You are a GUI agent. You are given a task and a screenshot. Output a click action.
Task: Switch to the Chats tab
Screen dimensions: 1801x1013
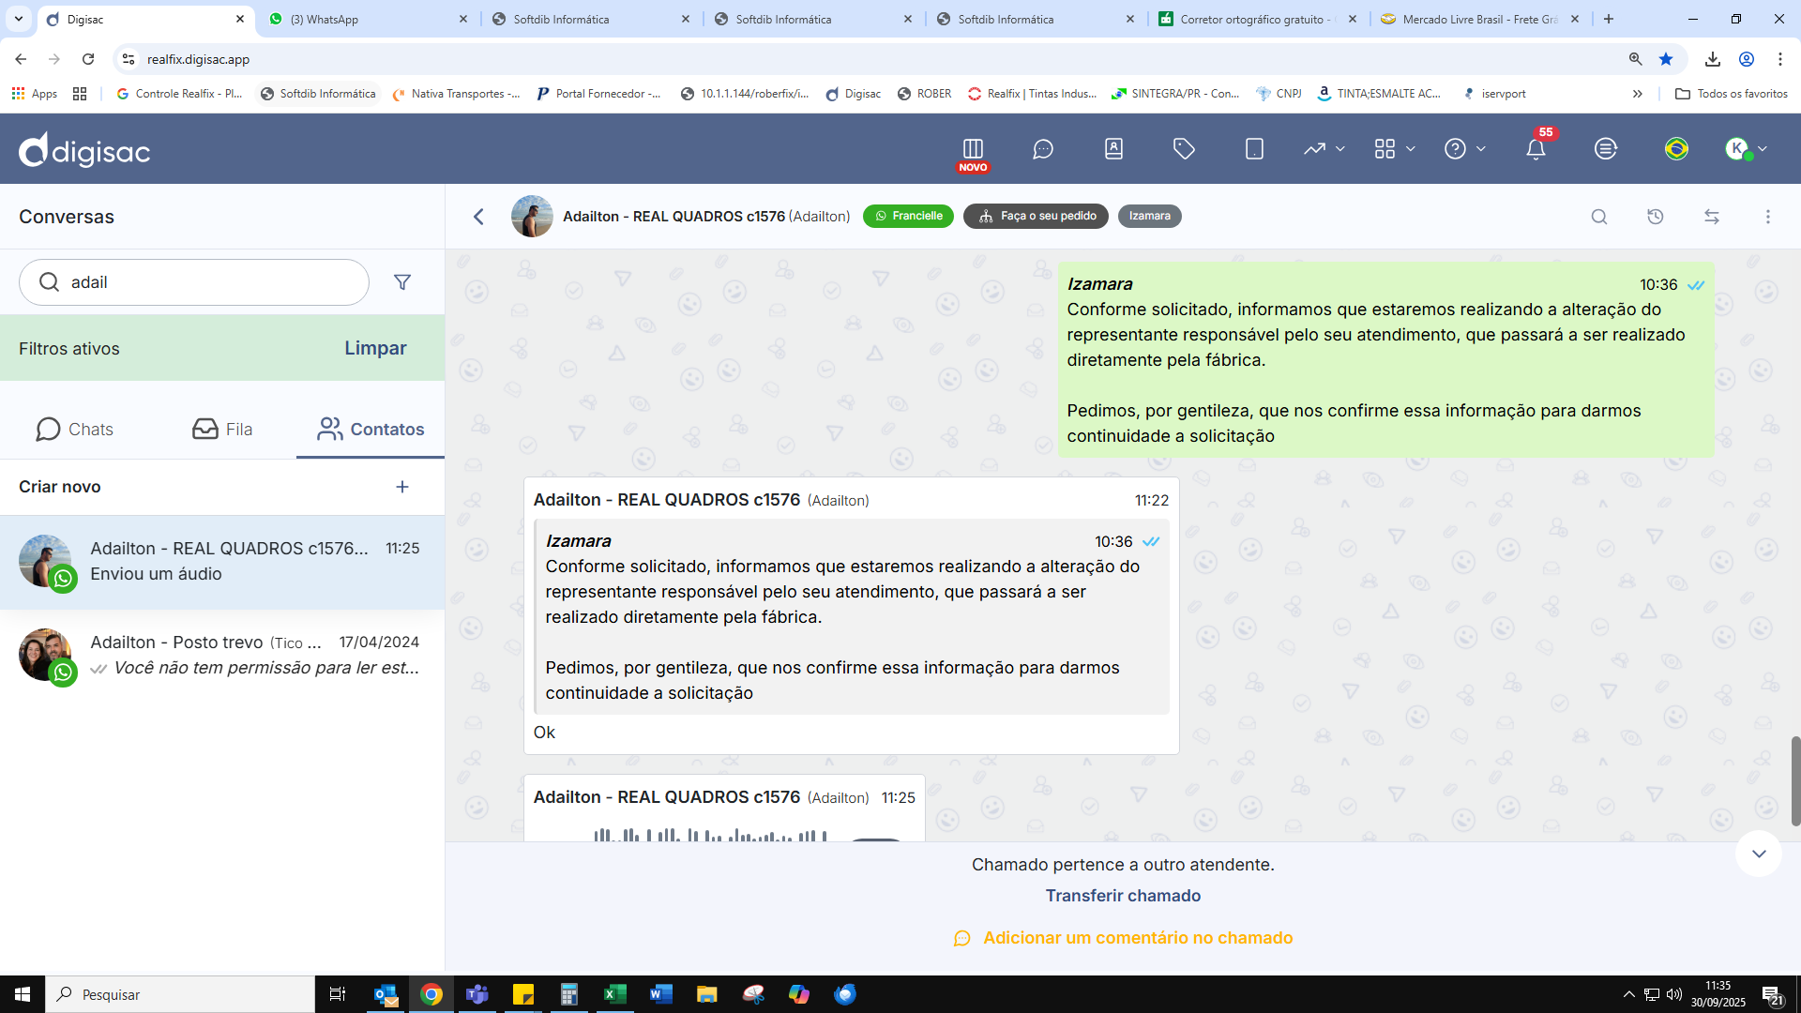(x=74, y=430)
